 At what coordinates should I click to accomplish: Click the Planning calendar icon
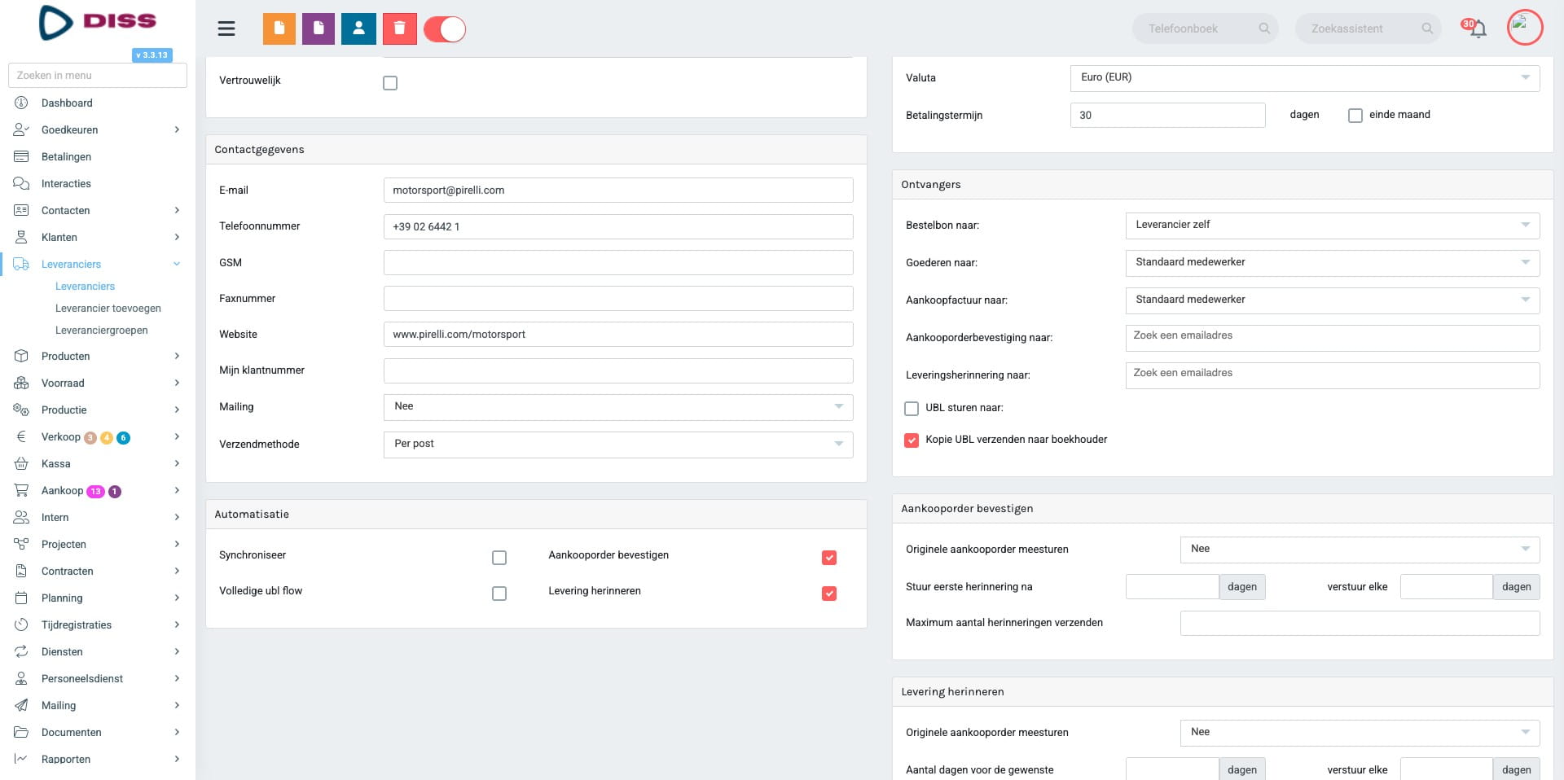[21, 598]
